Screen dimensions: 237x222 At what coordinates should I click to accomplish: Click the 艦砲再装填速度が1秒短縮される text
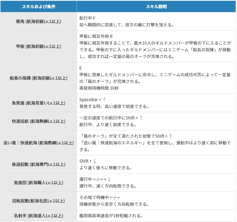(x=111, y=216)
